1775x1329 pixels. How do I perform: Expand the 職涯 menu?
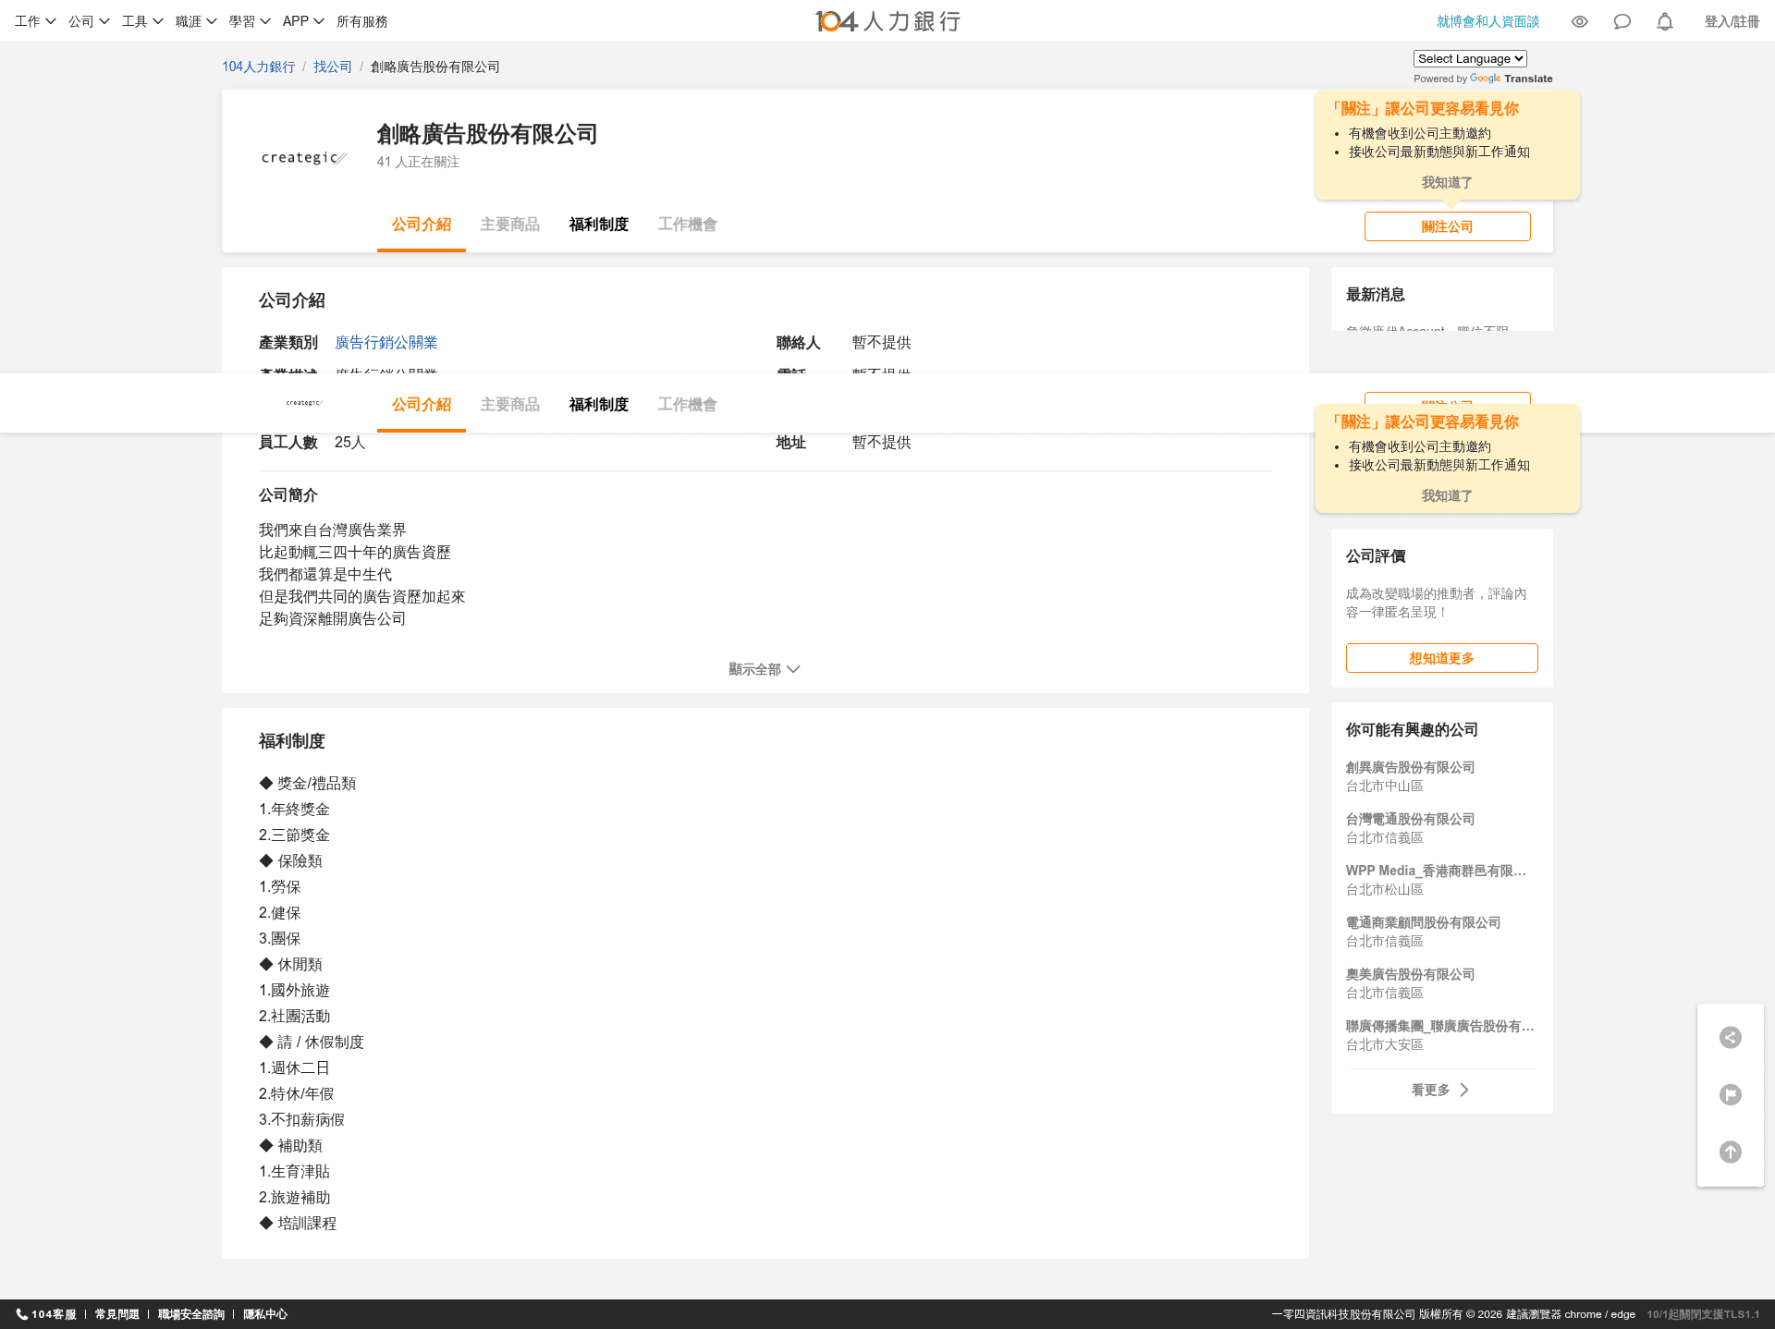click(x=196, y=21)
